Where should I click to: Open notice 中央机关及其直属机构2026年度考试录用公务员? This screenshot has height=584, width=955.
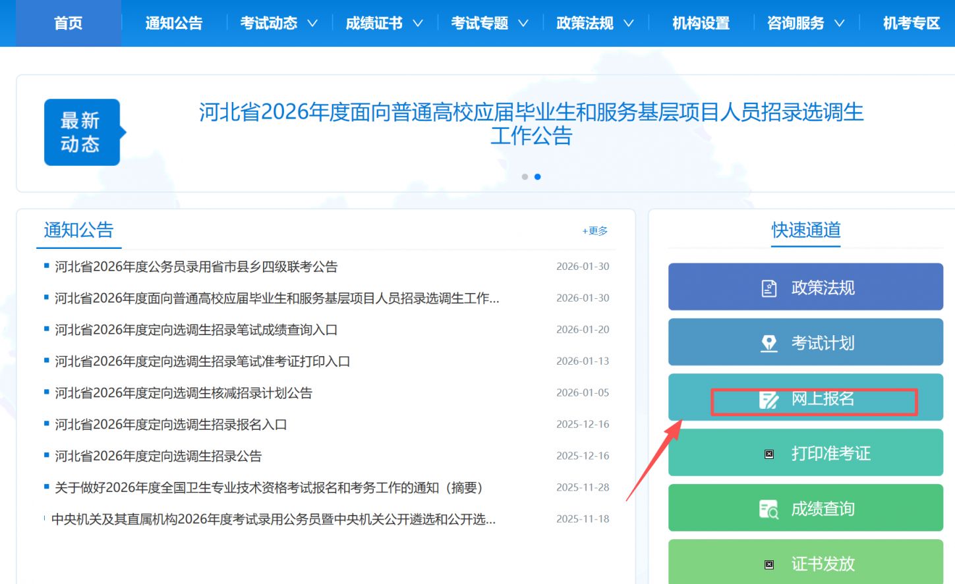274,519
